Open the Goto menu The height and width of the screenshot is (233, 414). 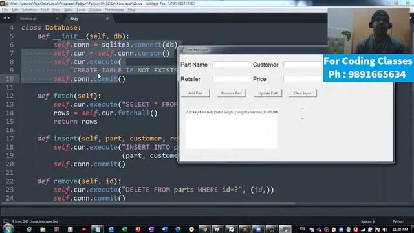(68, 10)
